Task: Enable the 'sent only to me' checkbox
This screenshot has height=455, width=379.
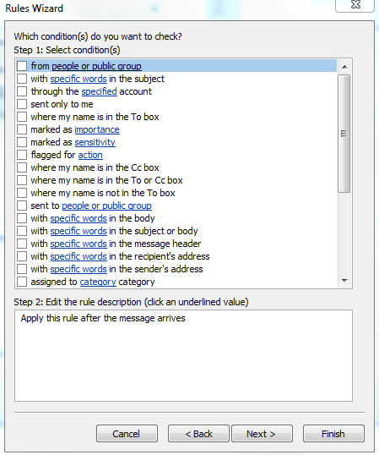Action: tap(22, 104)
